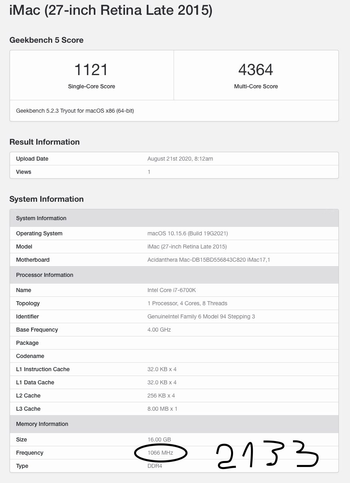350x483 pixels.
Task: Select the L1 Instruction Cache value 32.0 KB x 4
Action: click(162, 369)
